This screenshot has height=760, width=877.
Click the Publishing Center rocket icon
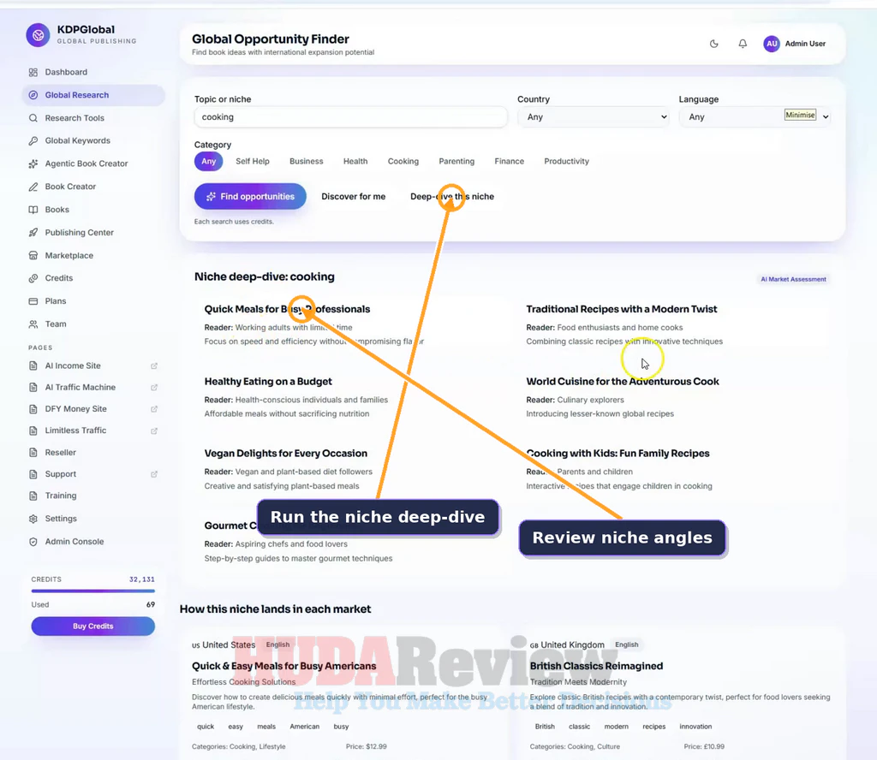[33, 233]
